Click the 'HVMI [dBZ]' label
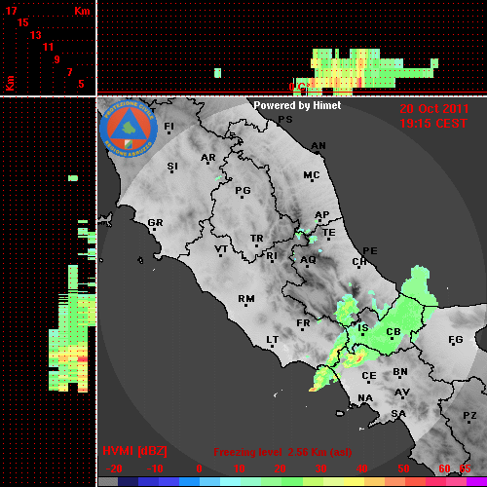This screenshot has height=487, width=487. 135,451
